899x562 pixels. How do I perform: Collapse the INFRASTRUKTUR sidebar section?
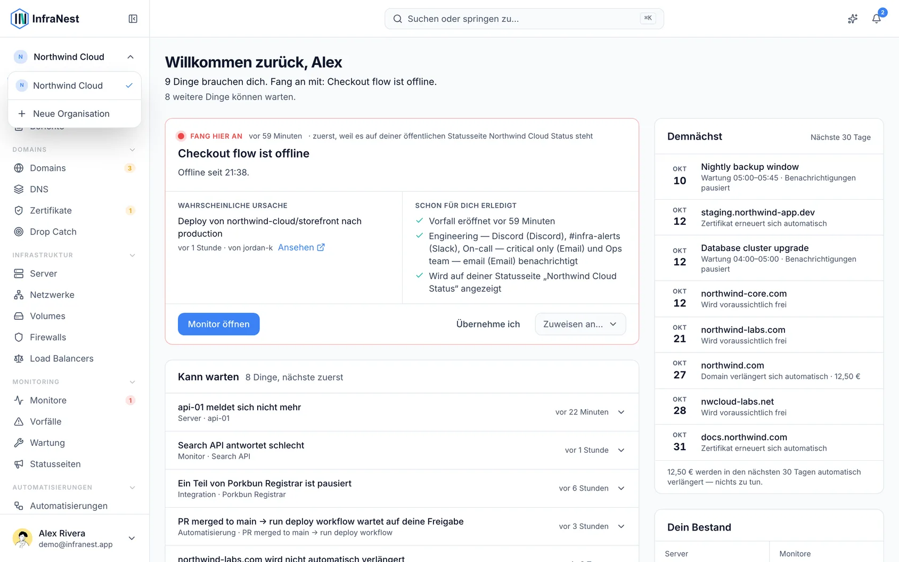pos(132,255)
